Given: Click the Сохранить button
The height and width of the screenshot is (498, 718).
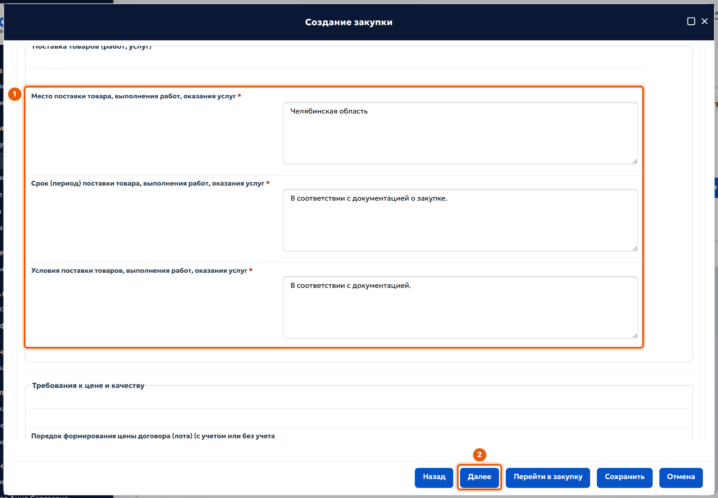Looking at the screenshot, I should (x=625, y=477).
